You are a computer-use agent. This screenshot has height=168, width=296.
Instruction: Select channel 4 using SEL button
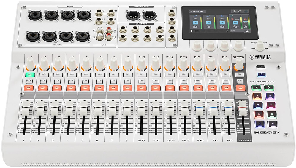[72, 75]
